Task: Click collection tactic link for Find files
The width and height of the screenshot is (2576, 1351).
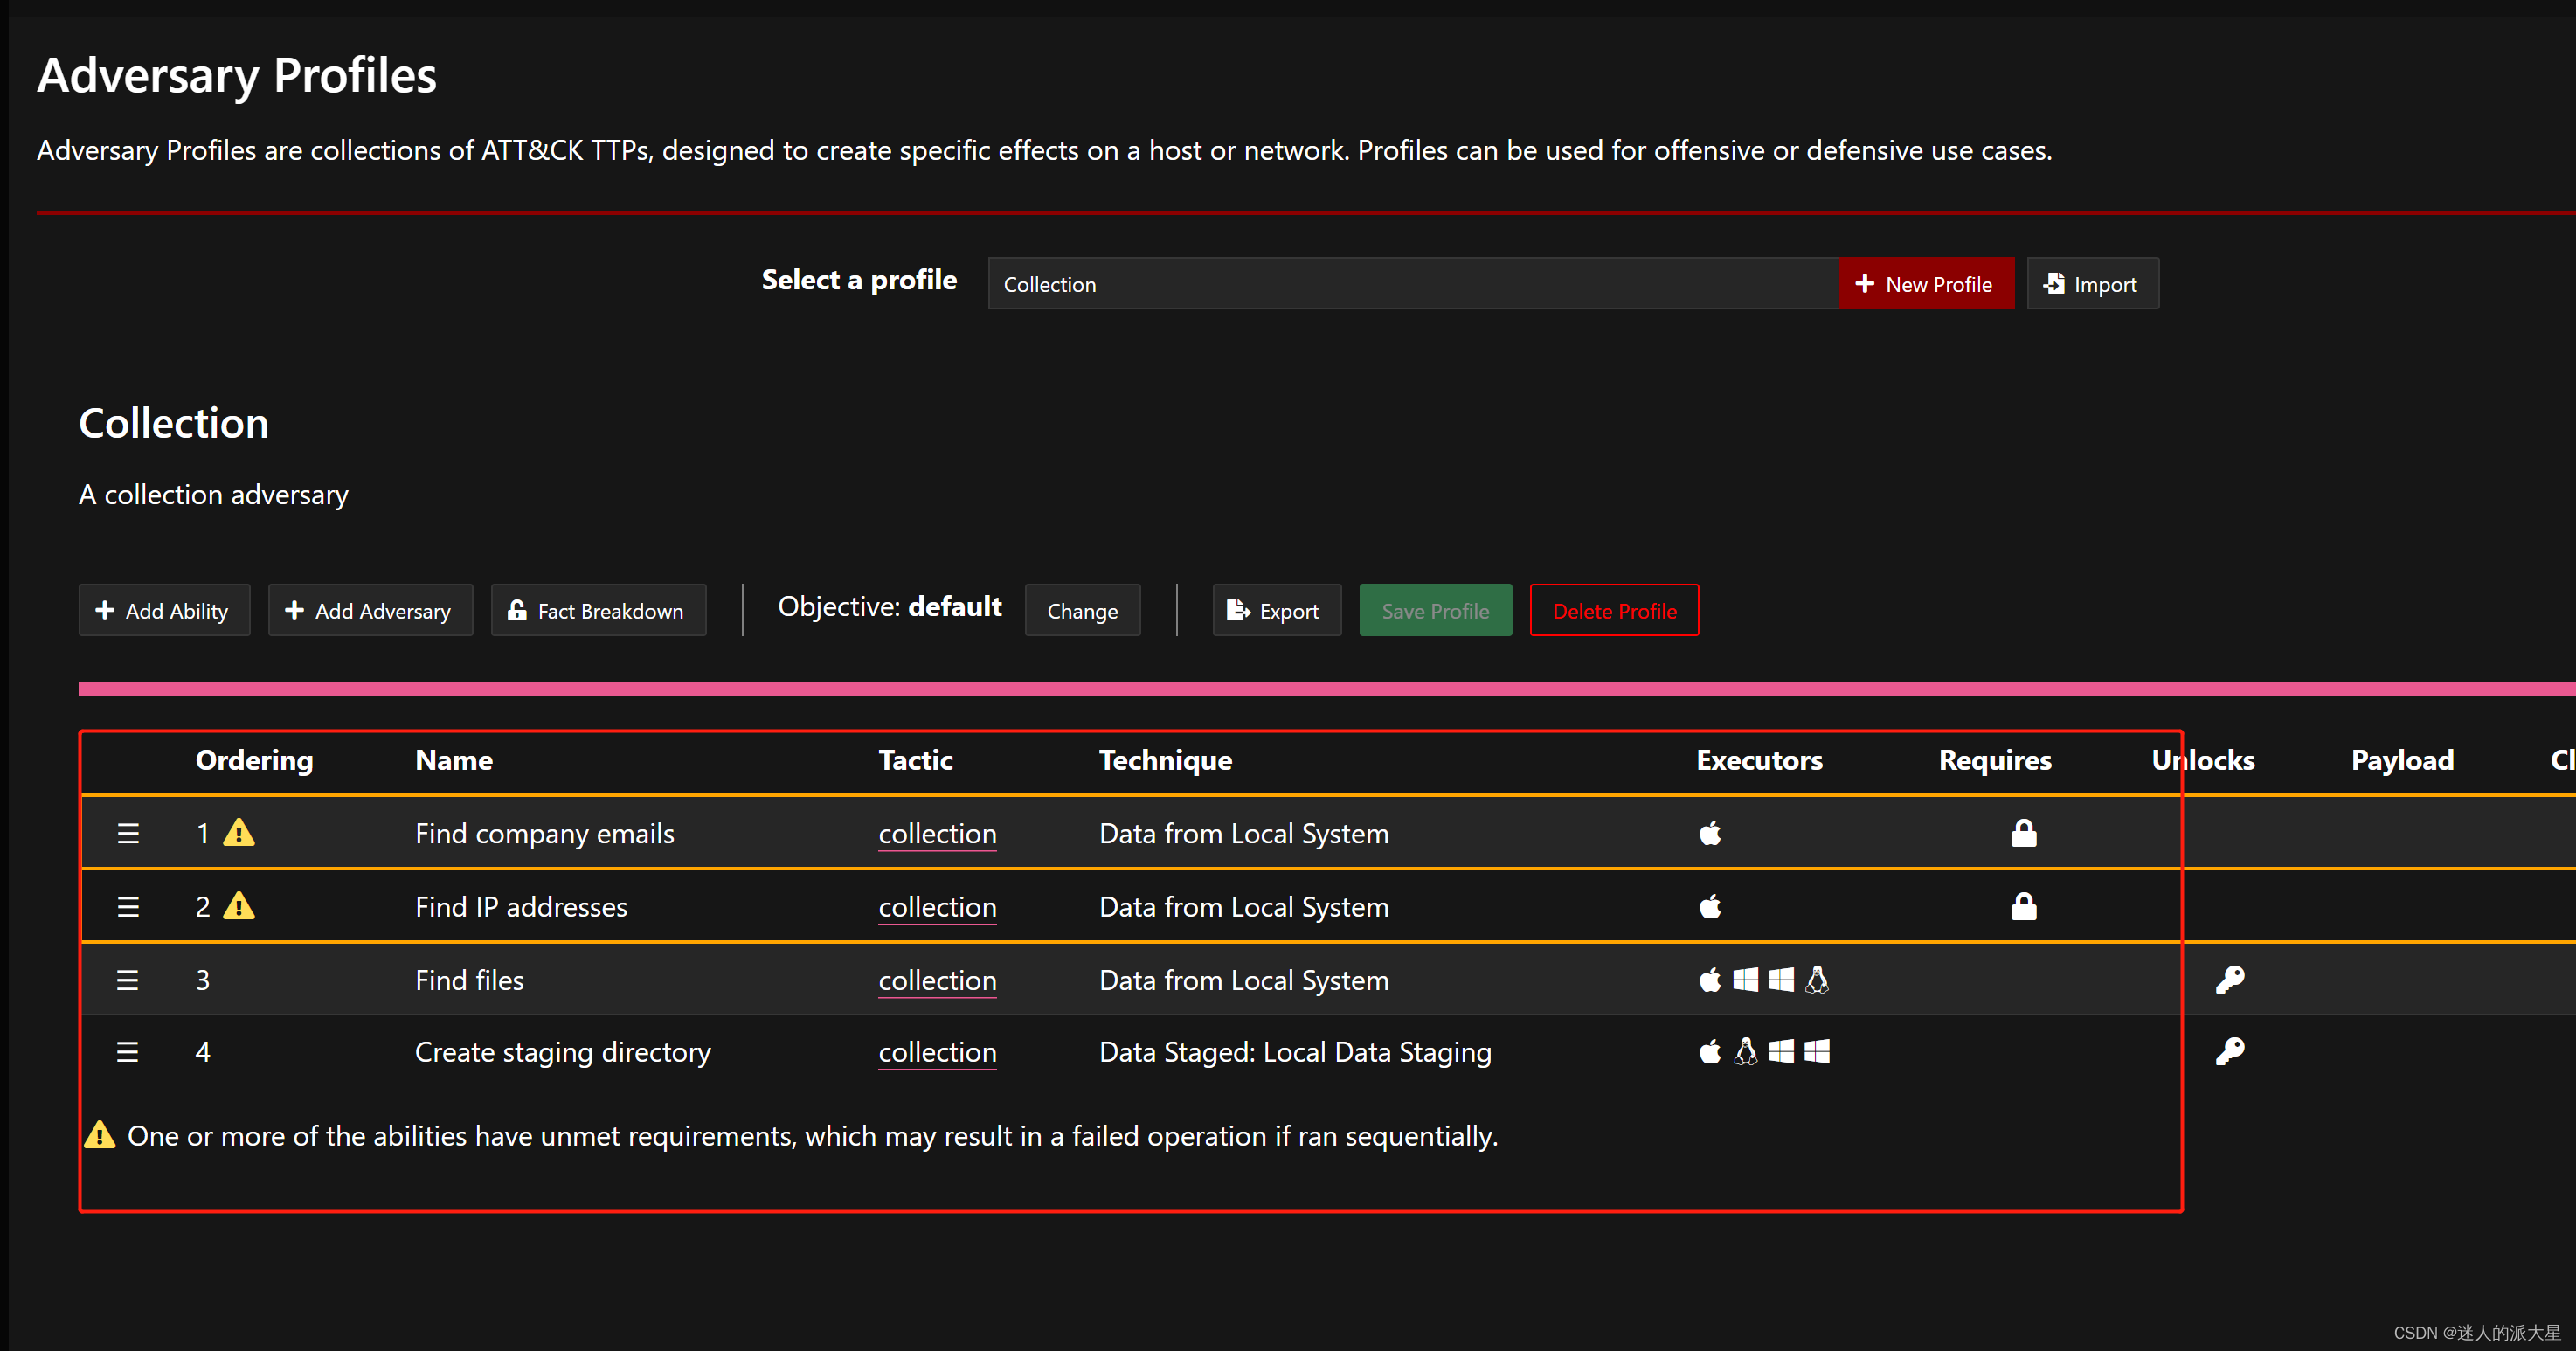Action: 937,981
